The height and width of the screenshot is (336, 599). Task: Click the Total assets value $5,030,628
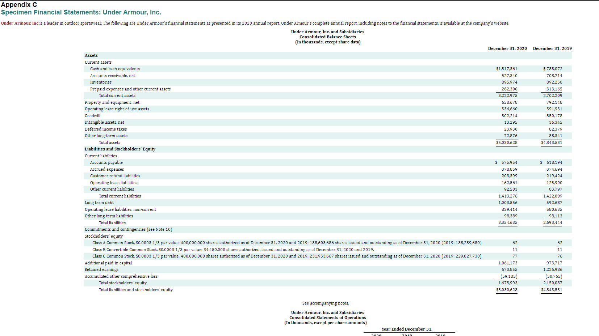[507, 142]
